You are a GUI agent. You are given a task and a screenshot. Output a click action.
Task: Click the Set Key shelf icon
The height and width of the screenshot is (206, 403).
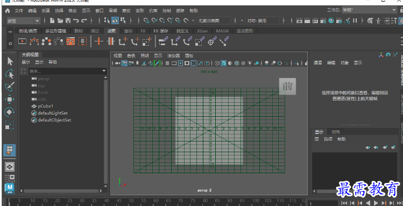(x=98, y=41)
